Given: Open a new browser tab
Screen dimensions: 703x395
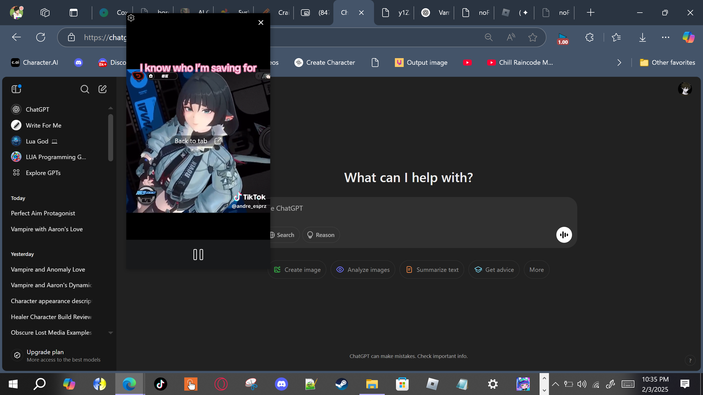Looking at the screenshot, I should pyautogui.click(x=590, y=13).
